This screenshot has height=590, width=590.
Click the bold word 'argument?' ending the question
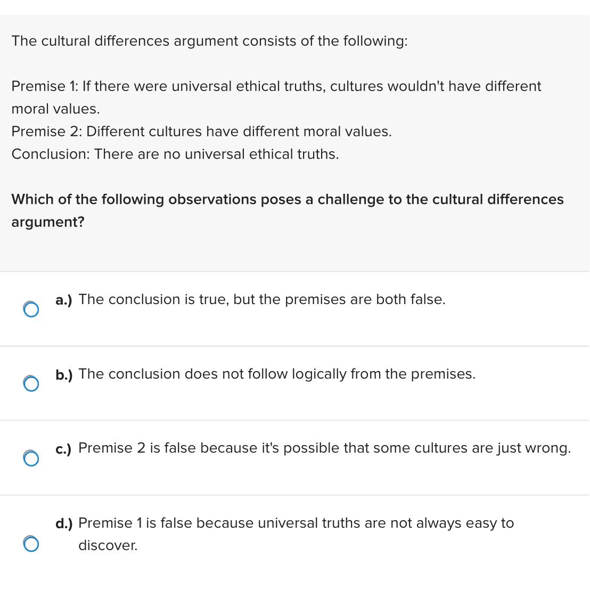point(48,222)
